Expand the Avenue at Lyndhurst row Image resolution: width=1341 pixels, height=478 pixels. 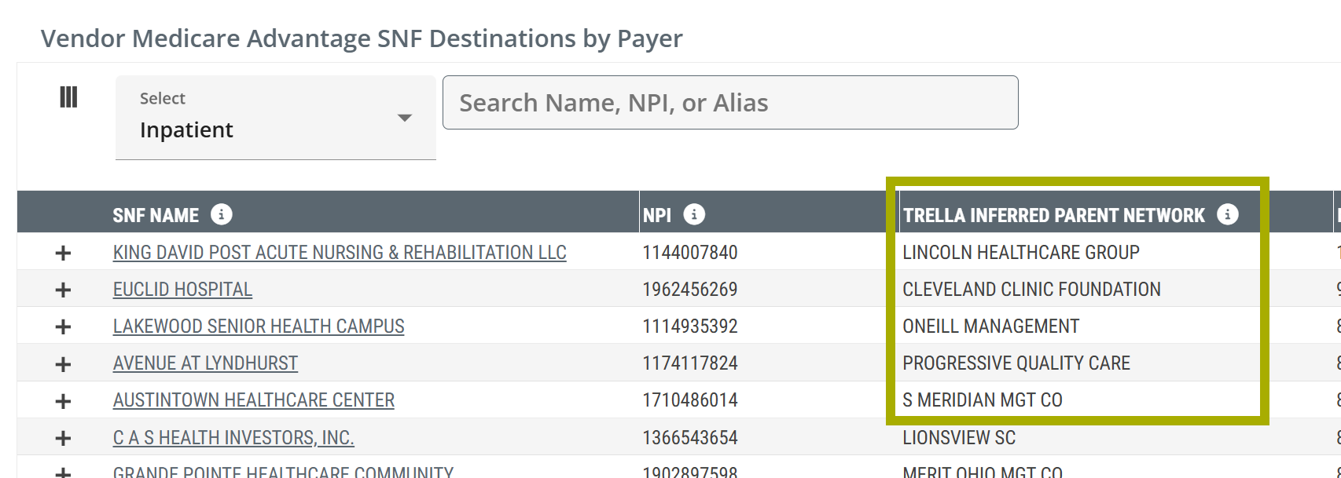pyautogui.click(x=63, y=364)
